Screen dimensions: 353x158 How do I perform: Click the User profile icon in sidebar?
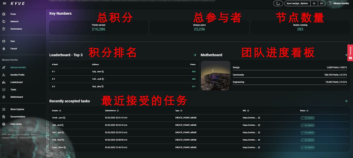pos(4,41)
